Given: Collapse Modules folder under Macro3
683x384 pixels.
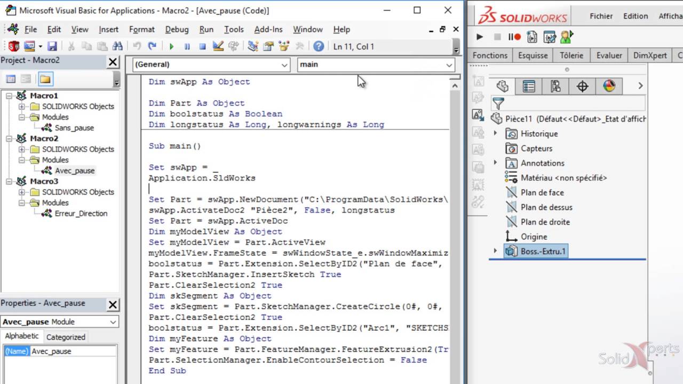Looking at the screenshot, I should click(x=21, y=203).
